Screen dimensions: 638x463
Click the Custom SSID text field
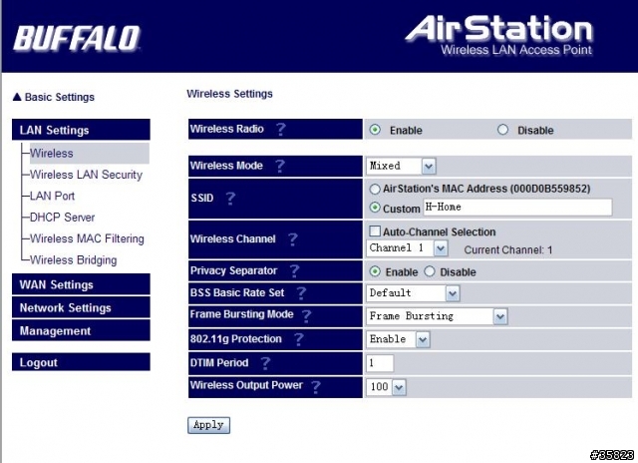[517, 208]
